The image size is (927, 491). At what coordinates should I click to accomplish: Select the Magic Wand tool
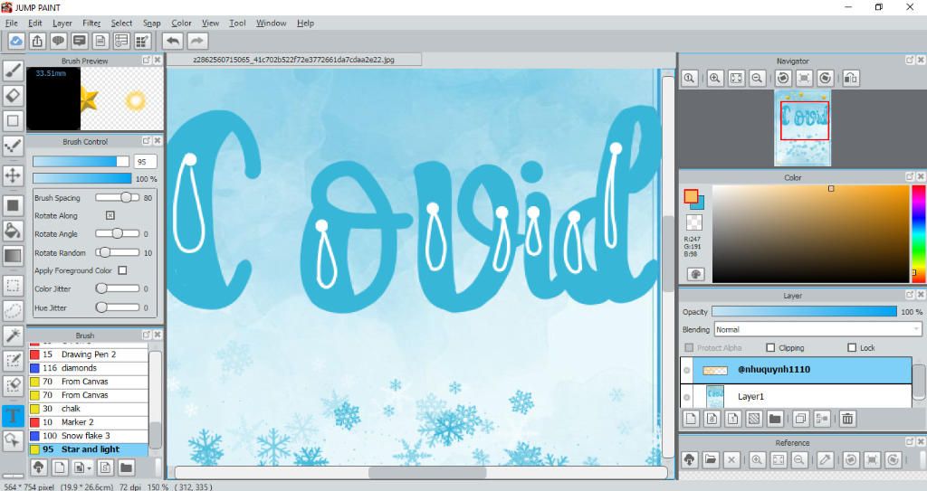[x=13, y=335]
